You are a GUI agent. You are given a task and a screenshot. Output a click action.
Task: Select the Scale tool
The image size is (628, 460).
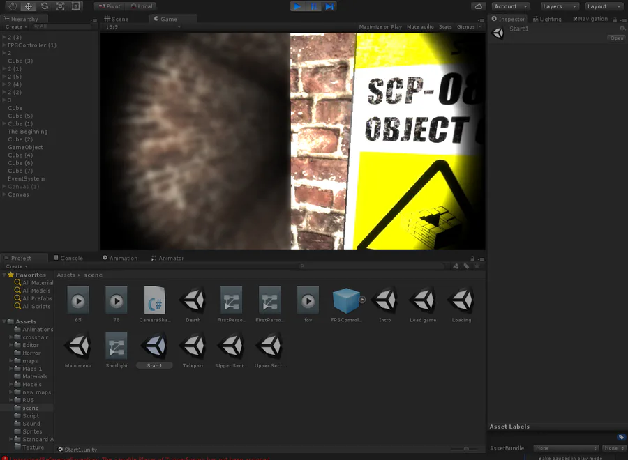point(60,6)
